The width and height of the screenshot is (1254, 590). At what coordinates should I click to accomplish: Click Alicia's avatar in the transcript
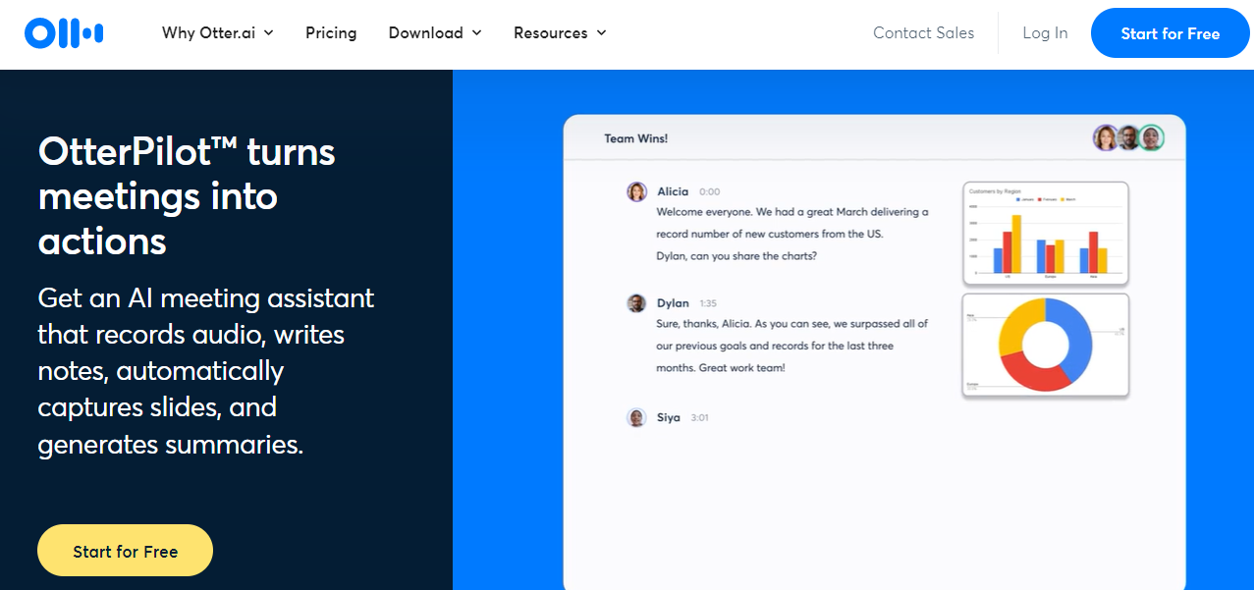637,191
